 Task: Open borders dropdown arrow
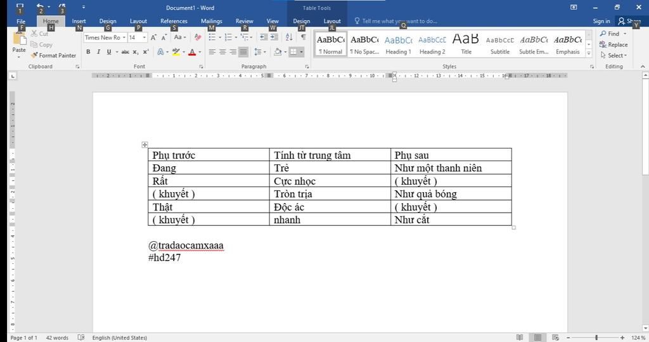click(x=301, y=52)
